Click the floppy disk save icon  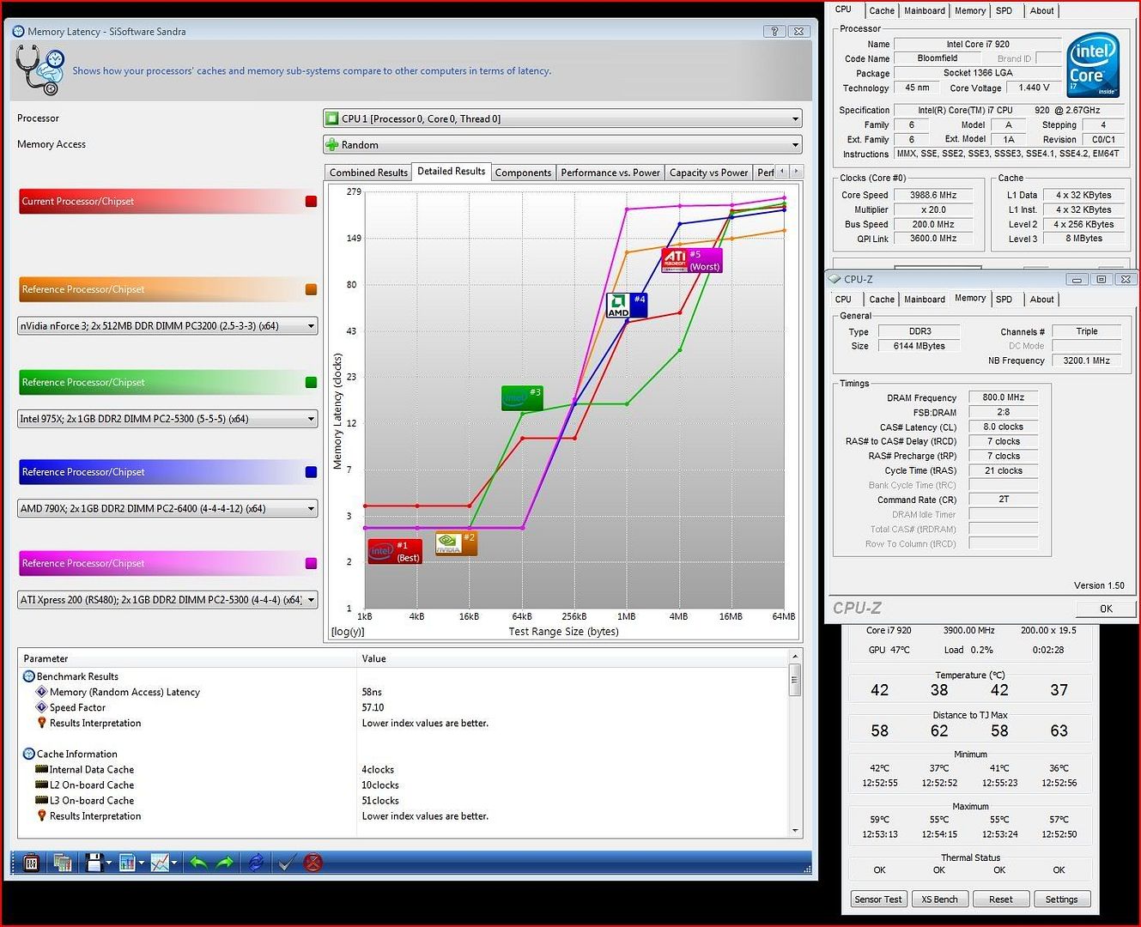click(x=94, y=863)
